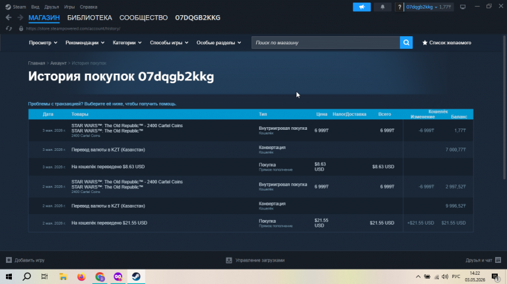507x284 pixels.
Task: Open the Windows Start menu
Action: coord(9,277)
